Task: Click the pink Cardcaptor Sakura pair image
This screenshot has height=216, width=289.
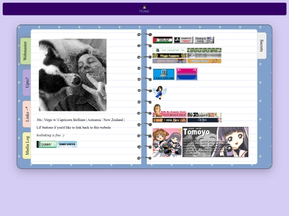Action: click(x=167, y=142)
